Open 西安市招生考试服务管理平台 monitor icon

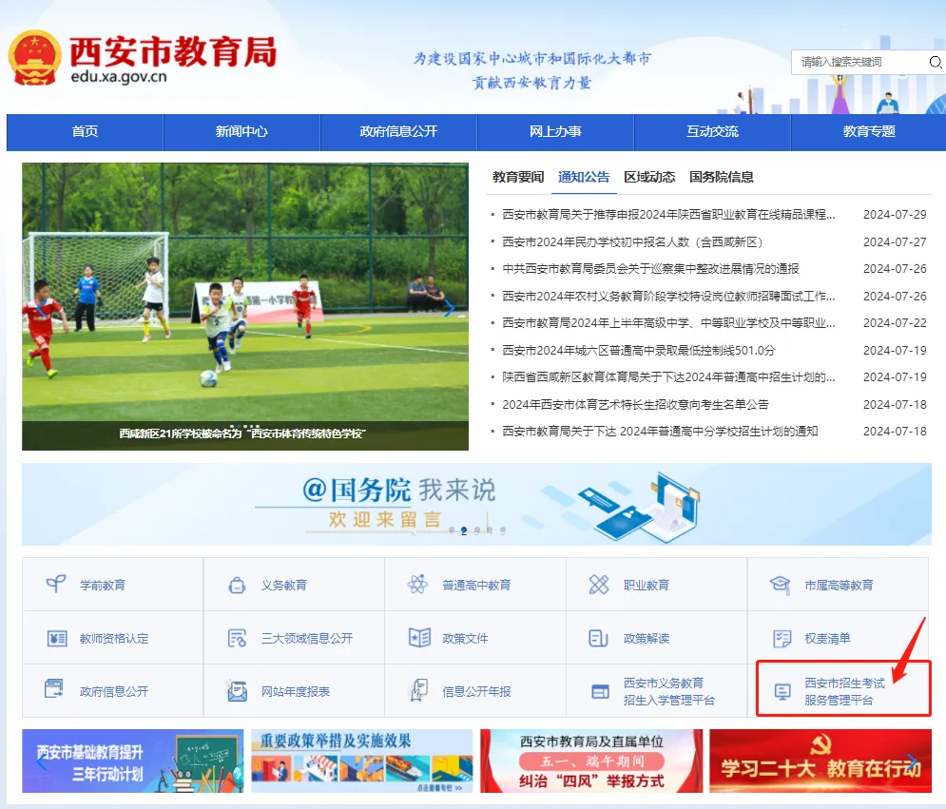click(x=782, y=691)
